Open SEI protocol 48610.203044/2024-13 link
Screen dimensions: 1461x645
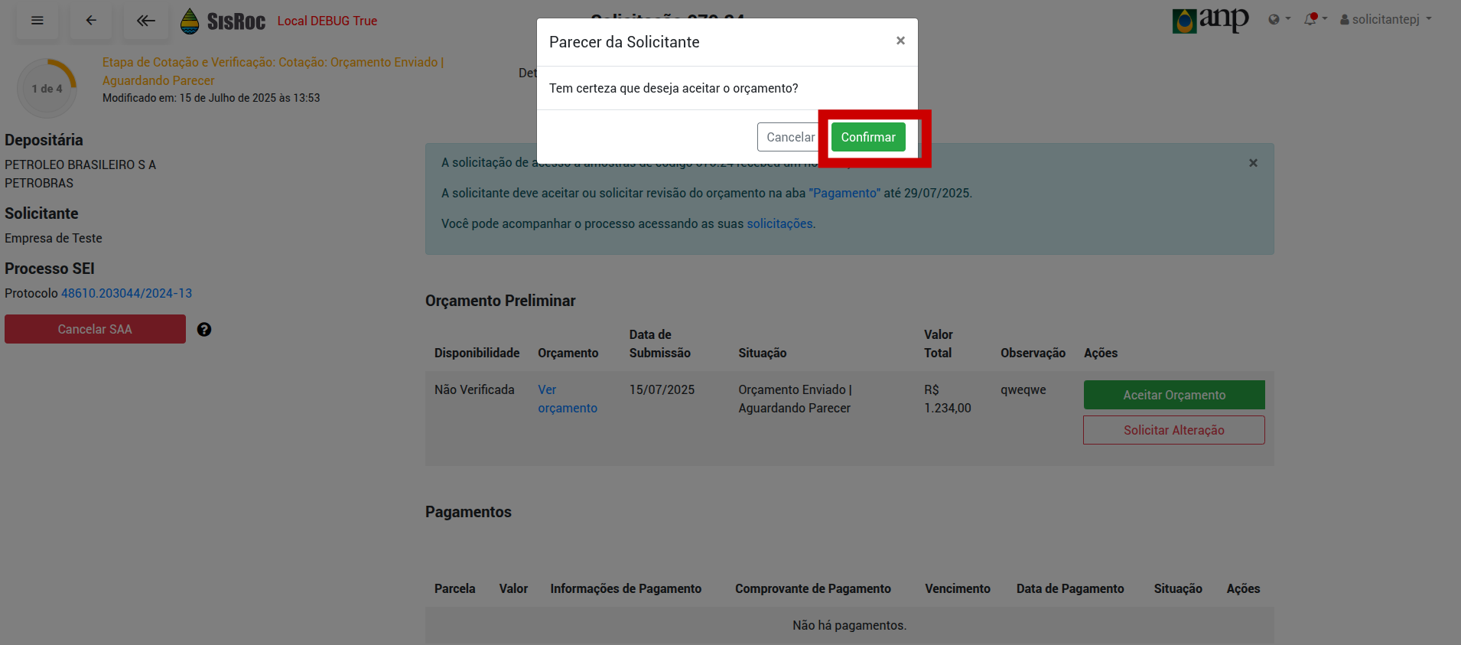[126, 293]
